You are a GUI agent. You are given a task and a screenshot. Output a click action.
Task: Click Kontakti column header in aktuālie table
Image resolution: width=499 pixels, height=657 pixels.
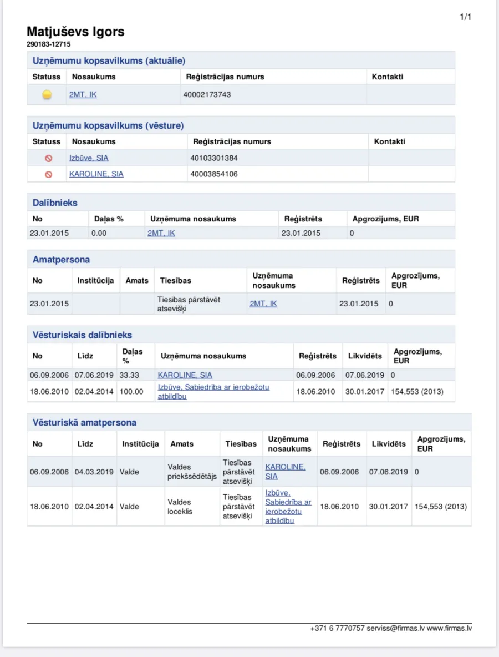coord(388,77)
